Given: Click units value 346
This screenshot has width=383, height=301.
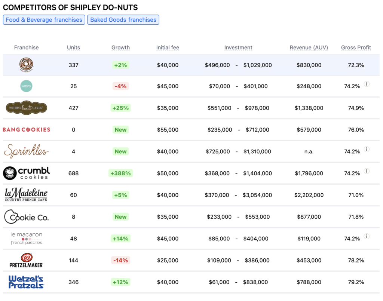Looking at the screenshot, I should [74, 282].
